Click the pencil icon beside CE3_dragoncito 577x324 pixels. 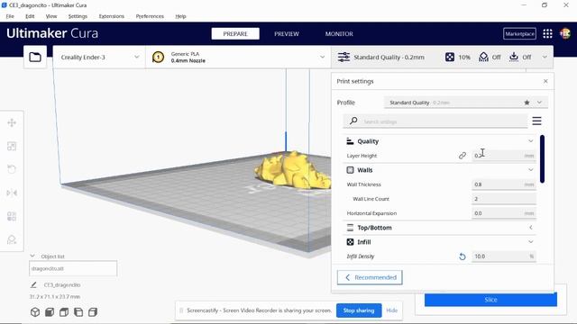click(33, 284)
